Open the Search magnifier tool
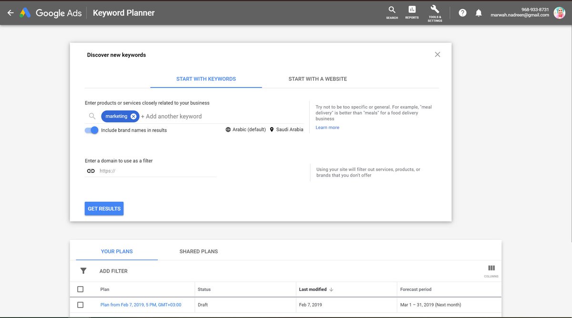Viewport: 572px width, 318px height. 392,12
